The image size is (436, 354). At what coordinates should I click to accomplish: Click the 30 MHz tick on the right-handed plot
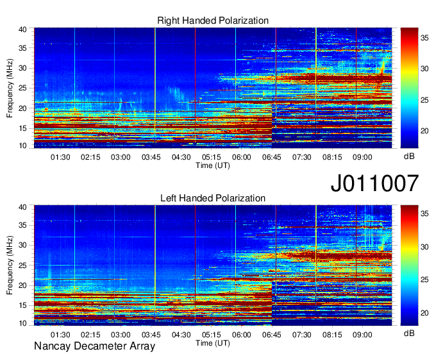(22, 68)
